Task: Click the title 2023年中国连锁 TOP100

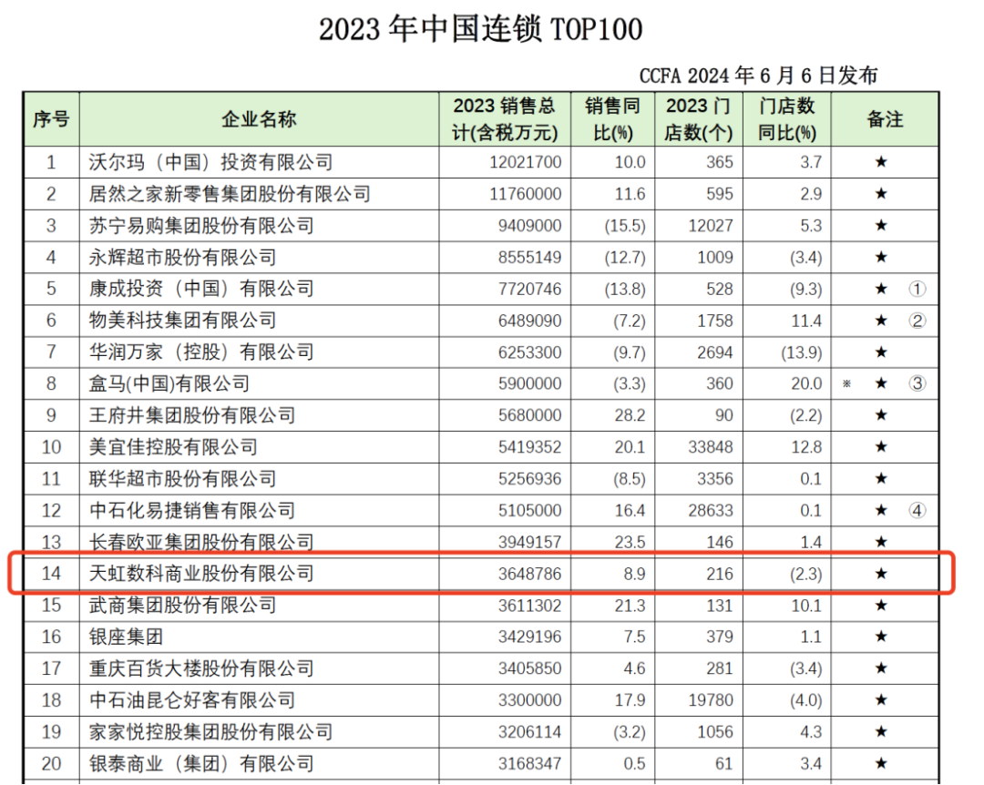Action: coord(480,29)
